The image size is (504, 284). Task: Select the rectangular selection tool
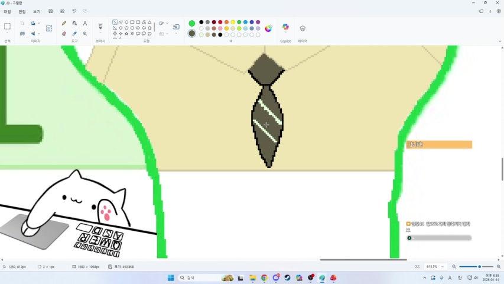point(7,27)
